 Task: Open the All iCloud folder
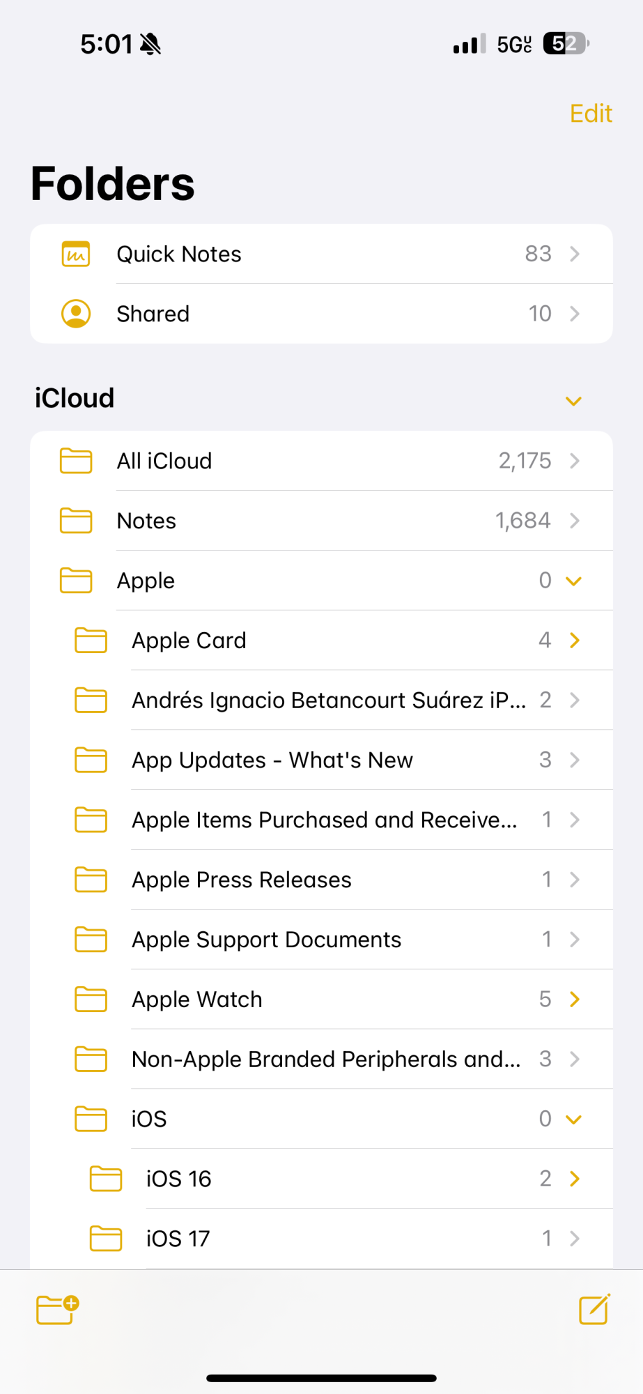321,461
